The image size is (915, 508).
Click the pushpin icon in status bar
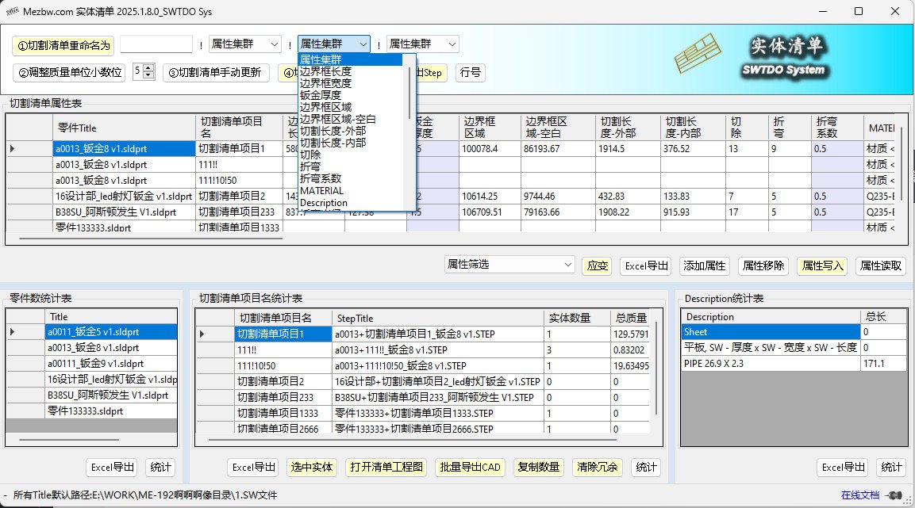(x=895, y=495)
